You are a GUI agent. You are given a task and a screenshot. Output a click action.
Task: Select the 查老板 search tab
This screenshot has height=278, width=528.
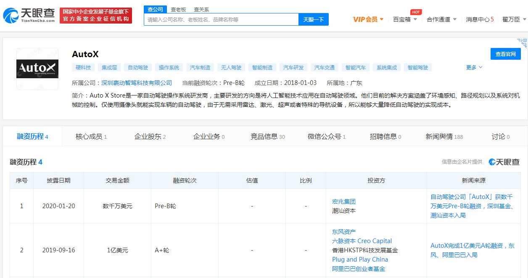tap(179, 9)
